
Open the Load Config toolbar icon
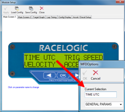coord(17,9)
